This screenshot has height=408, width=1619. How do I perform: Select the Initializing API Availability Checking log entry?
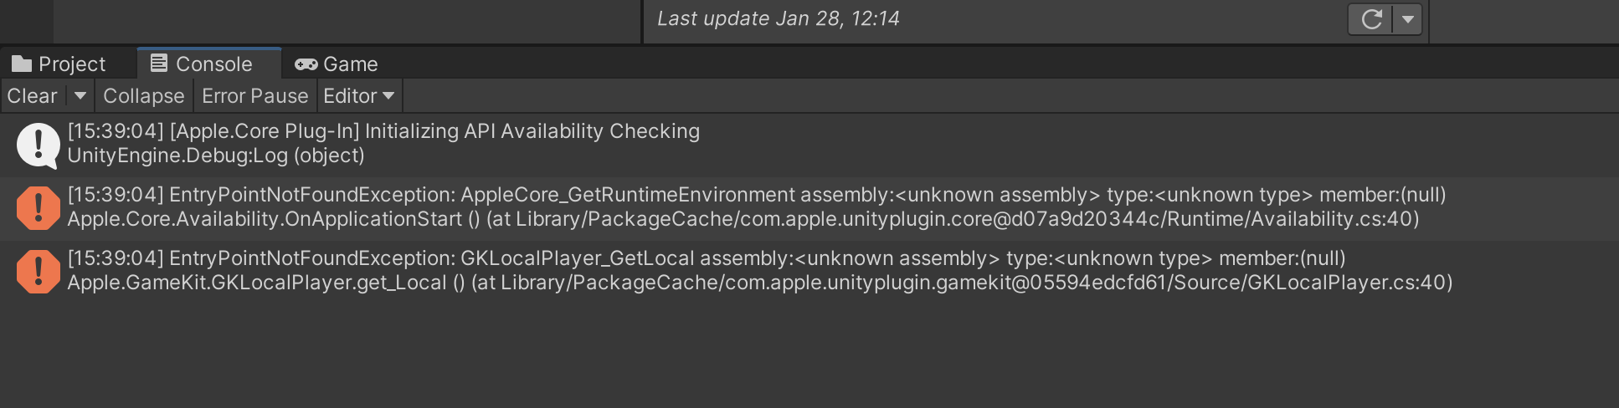point(809,145)
